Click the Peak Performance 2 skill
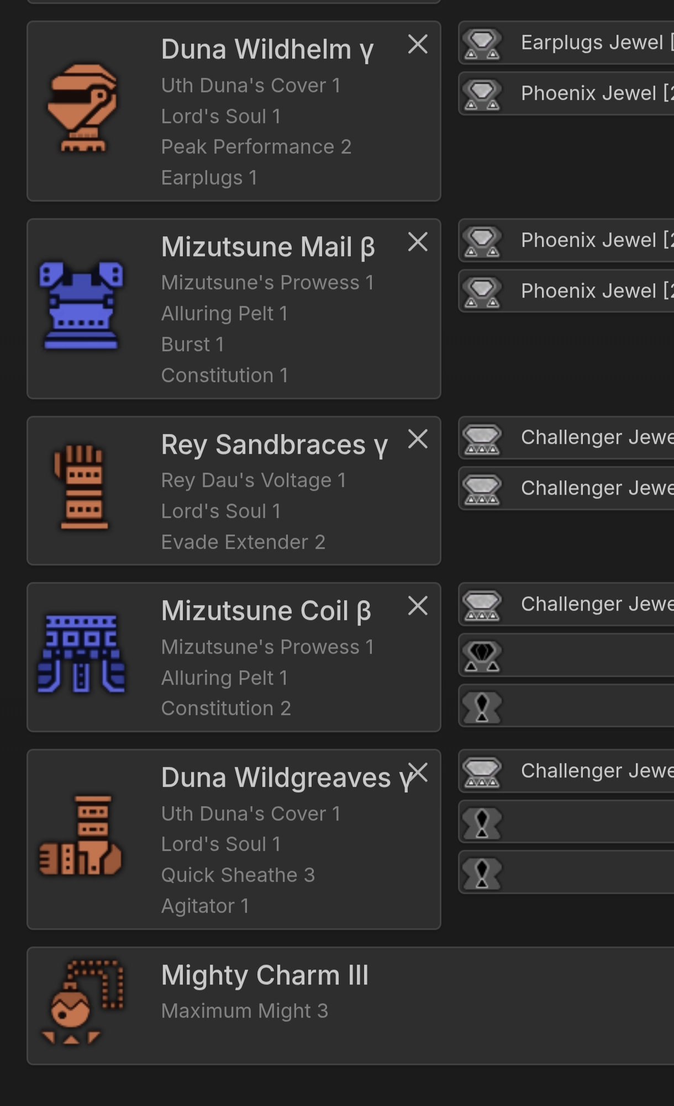Screen dimensions: 674x1106 pos(256,147)
